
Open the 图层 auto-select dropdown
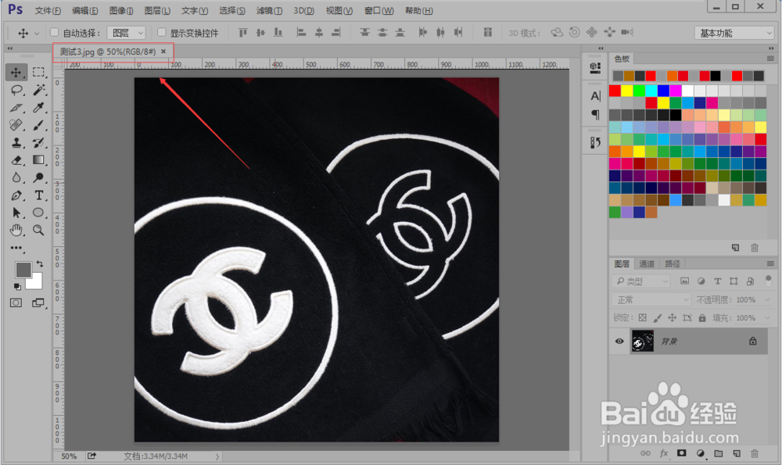[x=126, y=33]
